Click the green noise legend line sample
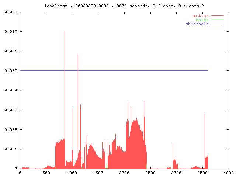Screen dimensions: 236x177 pos(218,20)
